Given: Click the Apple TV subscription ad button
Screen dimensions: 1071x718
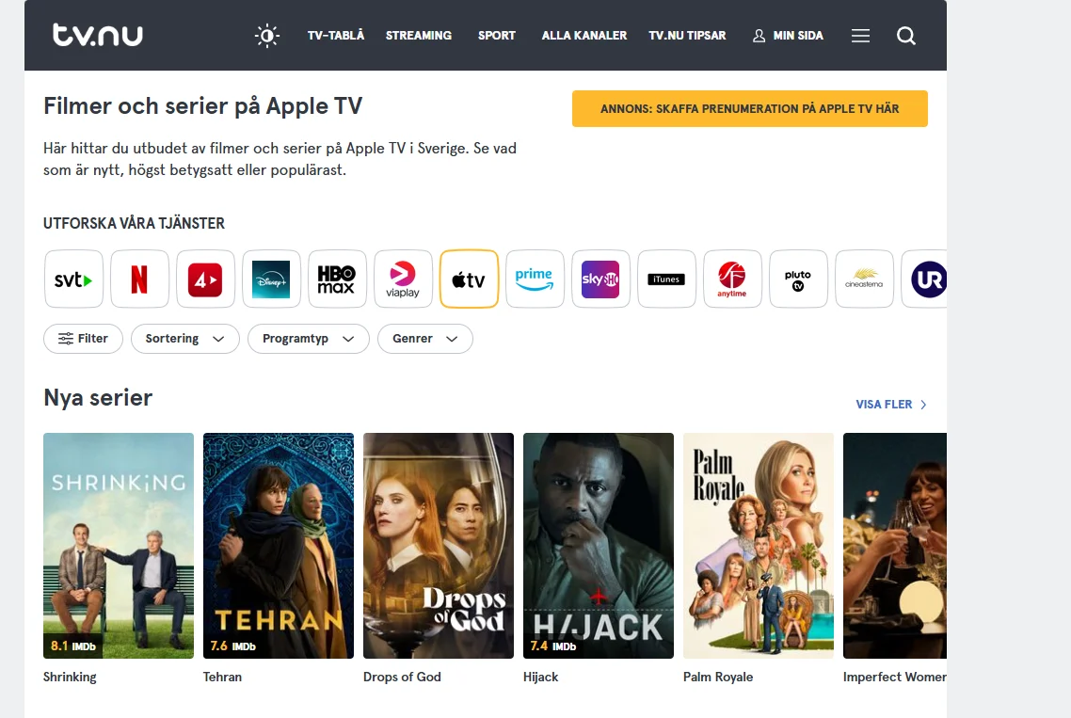Looking at the screenshot, I should coord(750,108).
